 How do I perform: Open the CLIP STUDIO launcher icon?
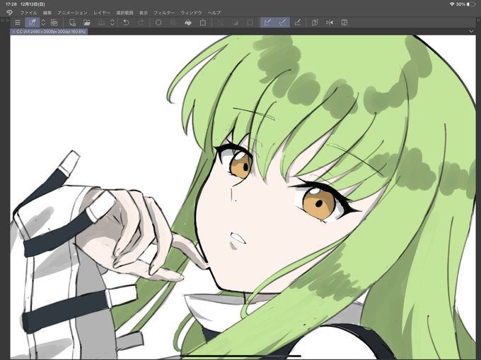point(54,23)
